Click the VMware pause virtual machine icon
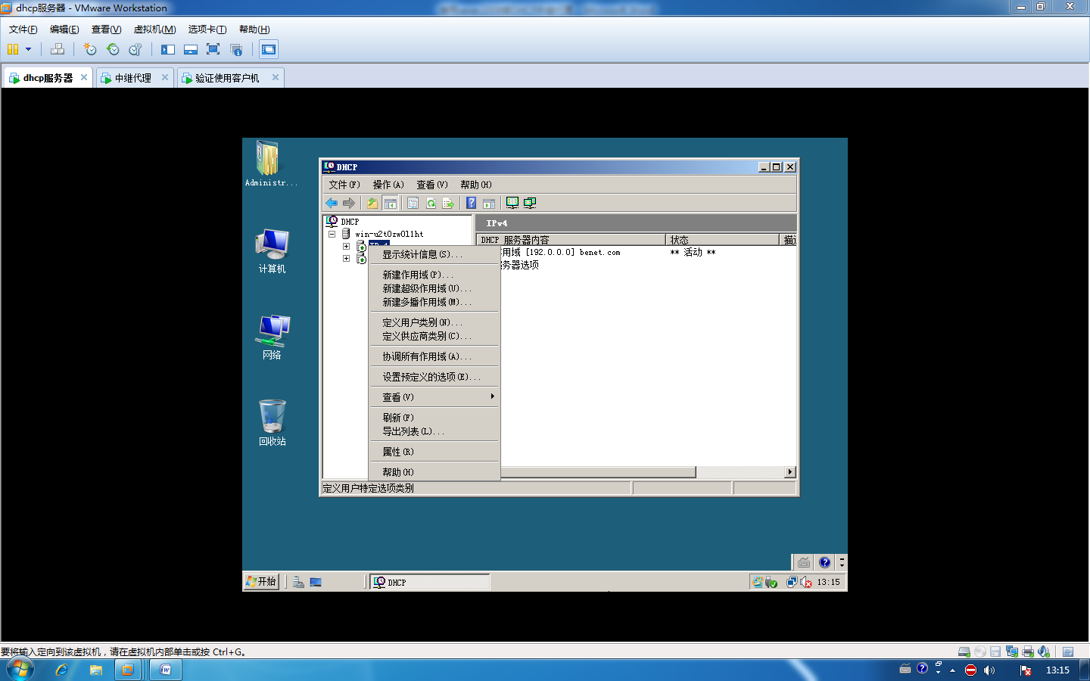This screenshot has height=681, width=1090. pyautogui.click(x=13, y=49)
